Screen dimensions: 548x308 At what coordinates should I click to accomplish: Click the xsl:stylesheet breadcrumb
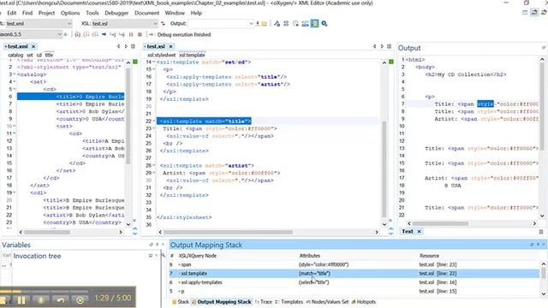162,55
